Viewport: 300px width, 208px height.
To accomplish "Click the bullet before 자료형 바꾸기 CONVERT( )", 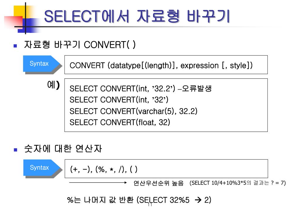I will [15, 46].
